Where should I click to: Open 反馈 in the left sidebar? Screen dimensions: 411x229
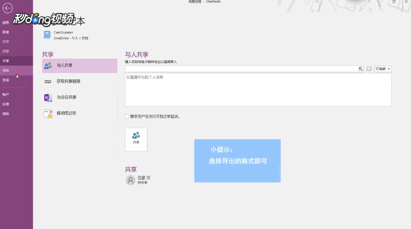coord(6,104)
